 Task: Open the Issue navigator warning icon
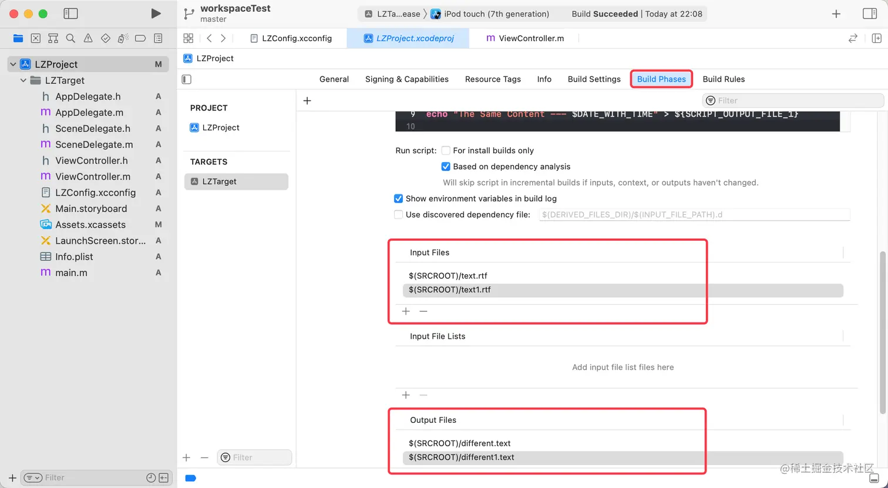pos(88,38)
